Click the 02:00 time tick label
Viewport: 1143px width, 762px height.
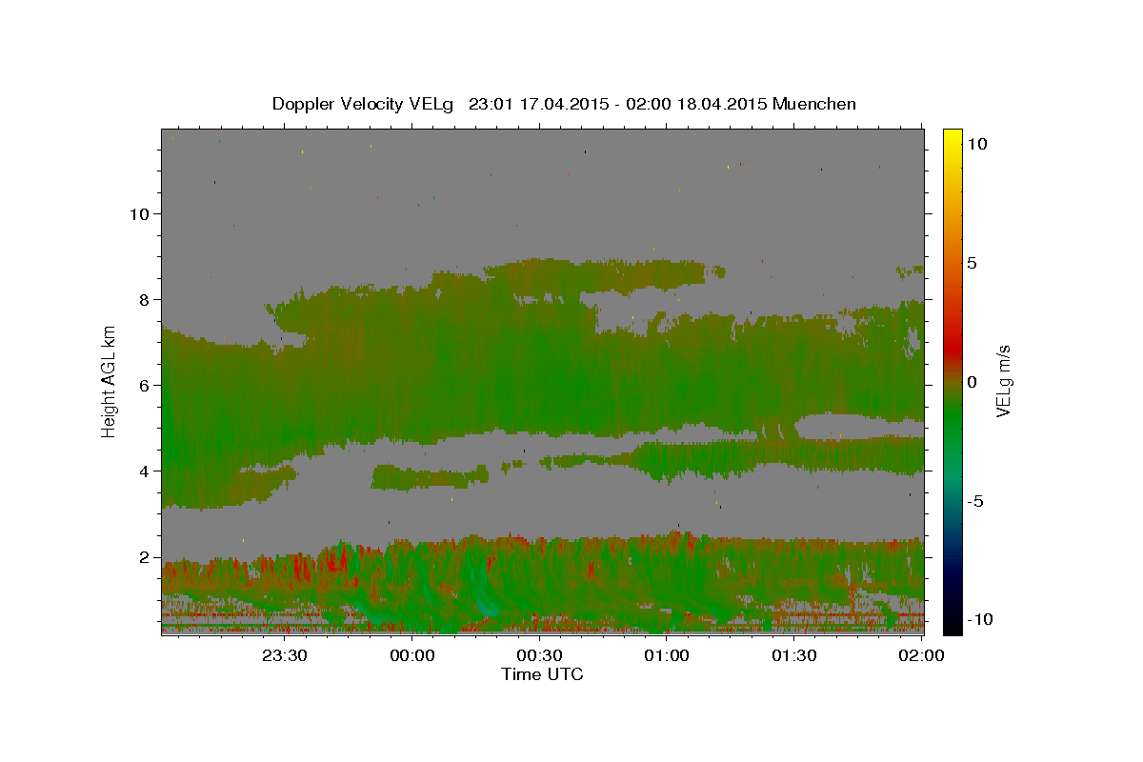[920, 655]
